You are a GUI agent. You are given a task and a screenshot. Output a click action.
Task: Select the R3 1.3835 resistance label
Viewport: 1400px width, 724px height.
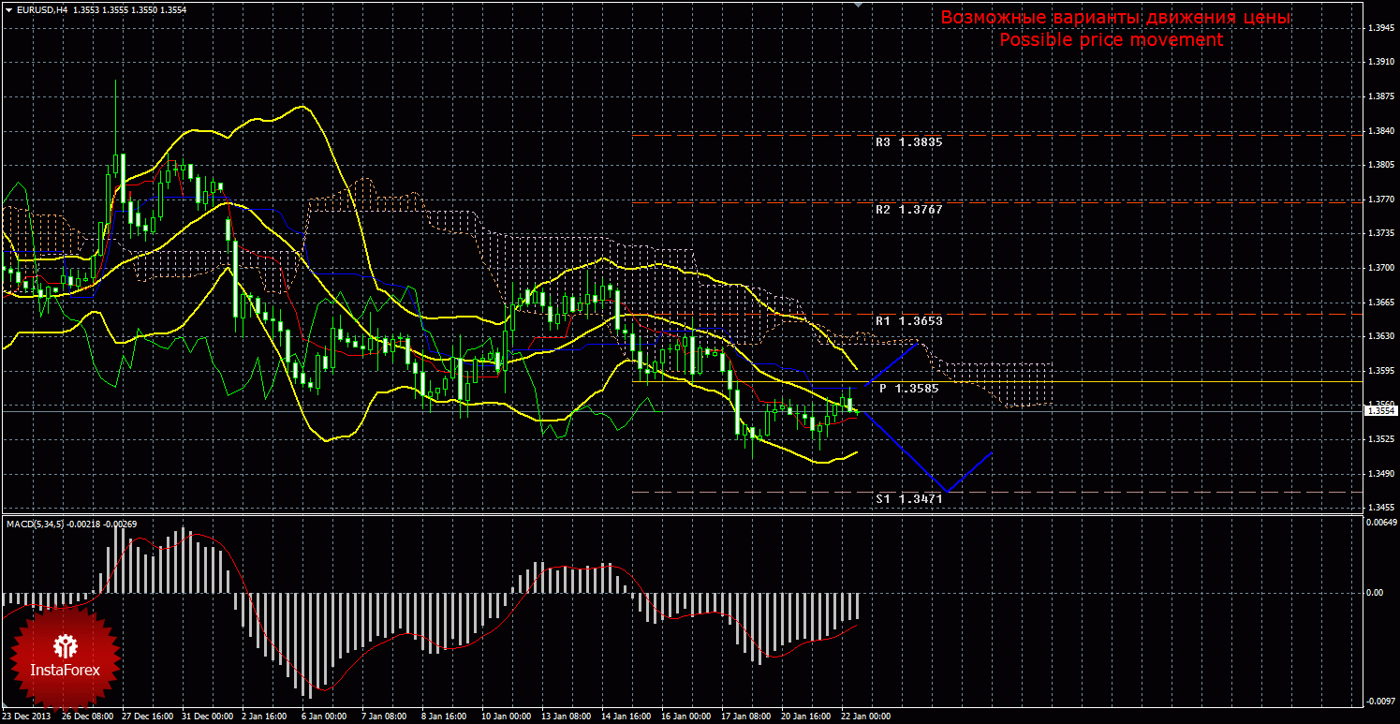click(908, 143)
